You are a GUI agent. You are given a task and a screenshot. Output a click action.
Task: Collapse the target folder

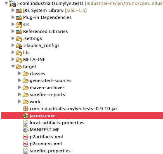point(13,66)
